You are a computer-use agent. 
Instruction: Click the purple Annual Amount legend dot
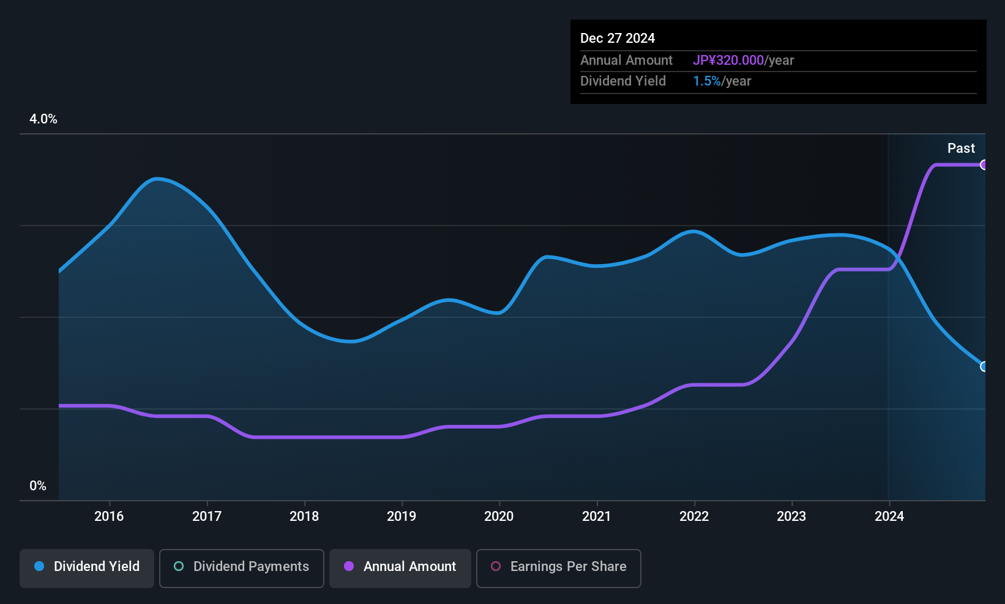tap(349, 566)
